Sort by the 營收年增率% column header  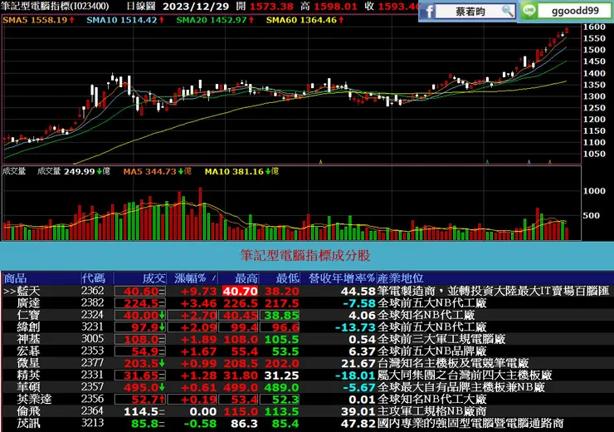pyautogui.click(x=341, y=278)
